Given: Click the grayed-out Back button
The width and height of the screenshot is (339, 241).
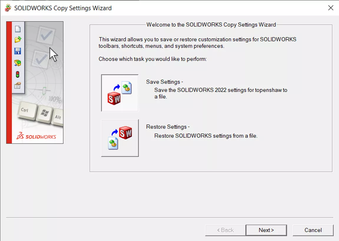Looking at the screenshot, I should coord(225,230).
